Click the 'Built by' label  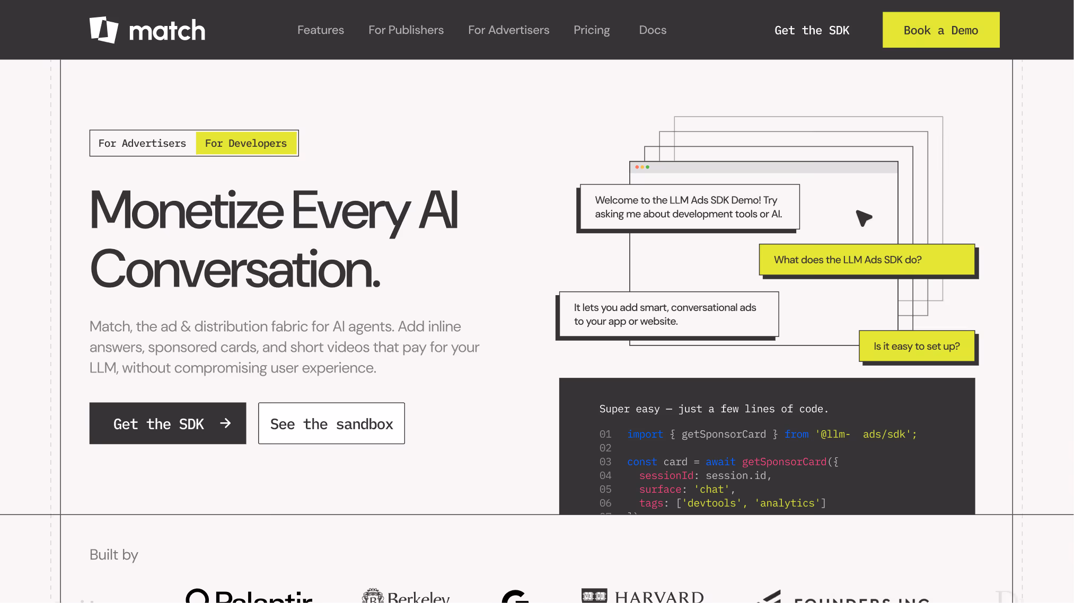pyautogui.click(x=113, y=554)
